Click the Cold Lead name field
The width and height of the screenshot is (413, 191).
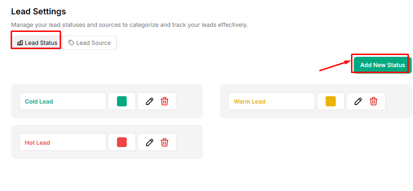click(63, 101)
